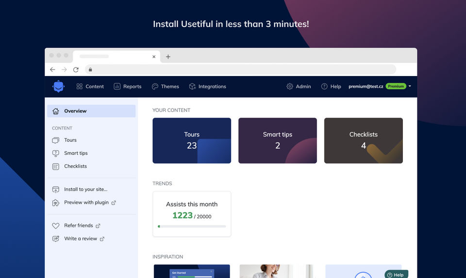Click the Usetiful logo icon
This screenshot has width=466, height=278.
[58, 86]
